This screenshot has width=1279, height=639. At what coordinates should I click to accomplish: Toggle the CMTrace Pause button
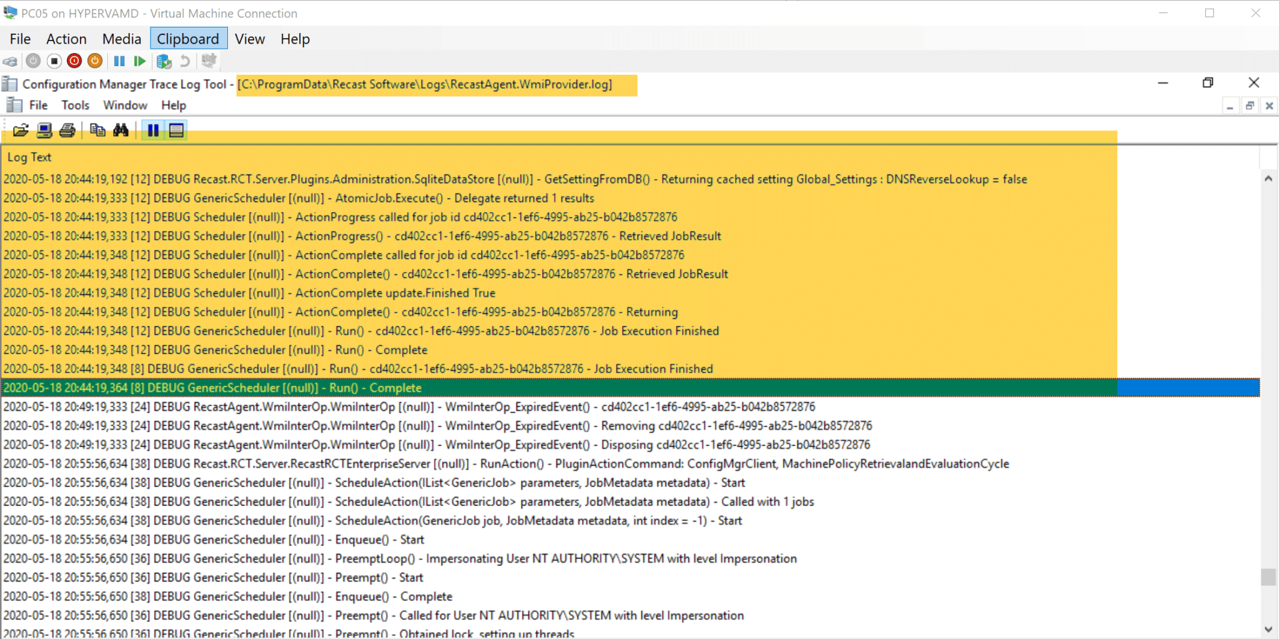point(153,130)
